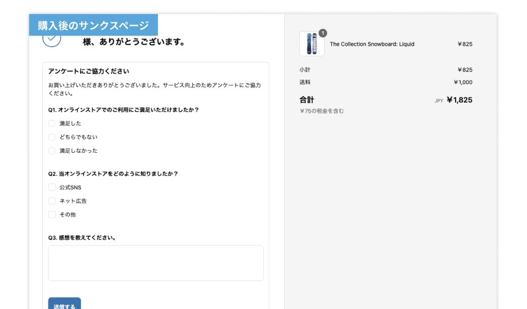Select the 満足した radio option
This screenshot has height=309, width=527.
[x=52, y=123]
